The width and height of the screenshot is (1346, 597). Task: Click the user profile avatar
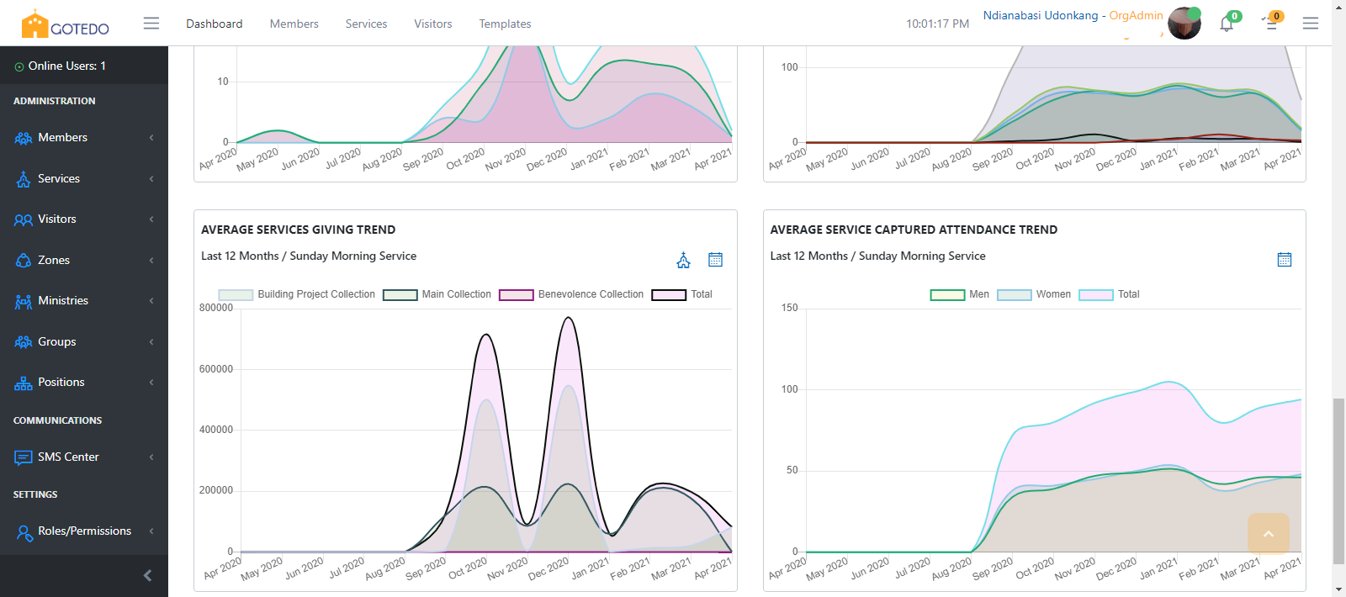click(1184, 24)
